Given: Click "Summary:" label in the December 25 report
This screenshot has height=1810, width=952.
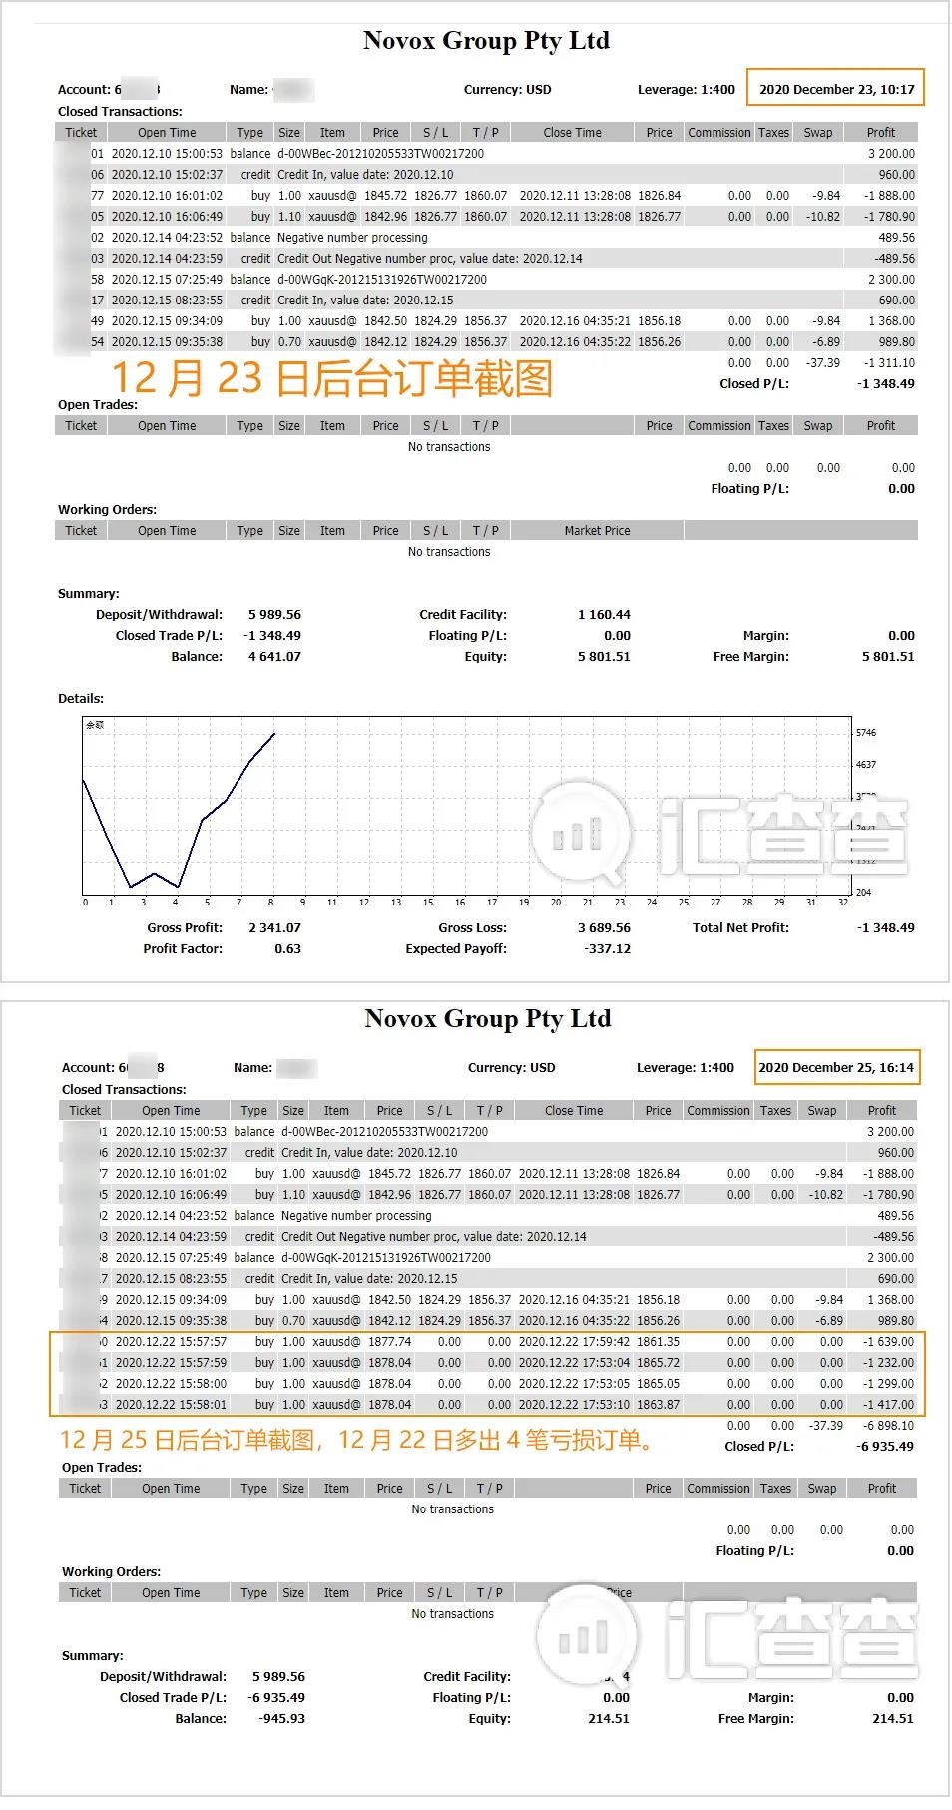Looking at the screenshot, I should point(93,1655).
